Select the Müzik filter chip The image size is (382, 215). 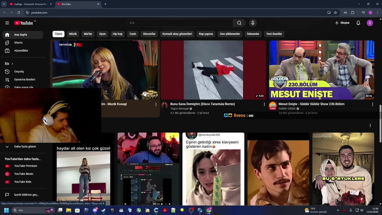tap(73, 34)
